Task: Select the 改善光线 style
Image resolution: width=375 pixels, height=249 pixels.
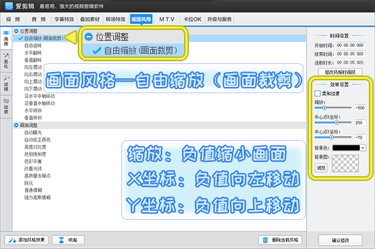Action: [33, 169]
